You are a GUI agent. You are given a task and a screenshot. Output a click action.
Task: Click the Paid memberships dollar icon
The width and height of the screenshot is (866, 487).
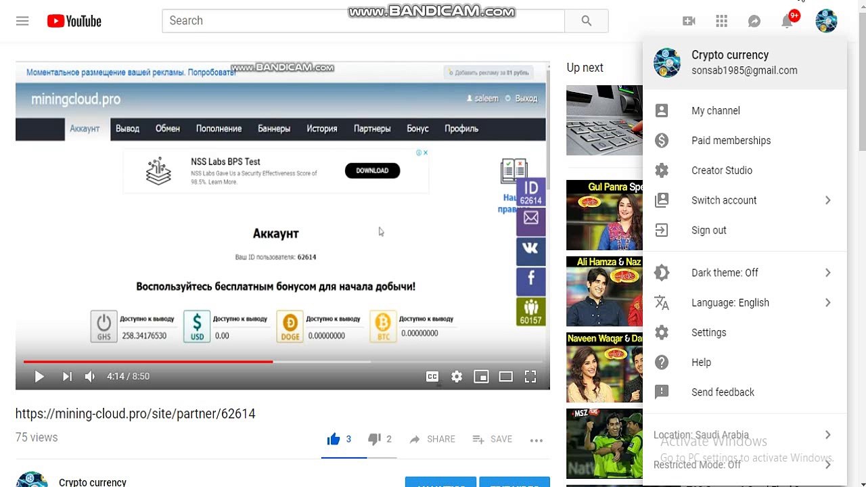tap(662, 140)
